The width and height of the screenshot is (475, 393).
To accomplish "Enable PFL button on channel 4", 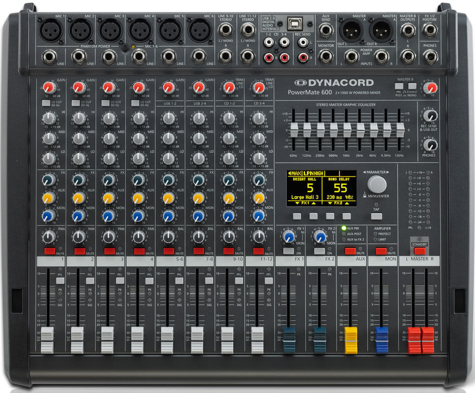I will 149,281.
